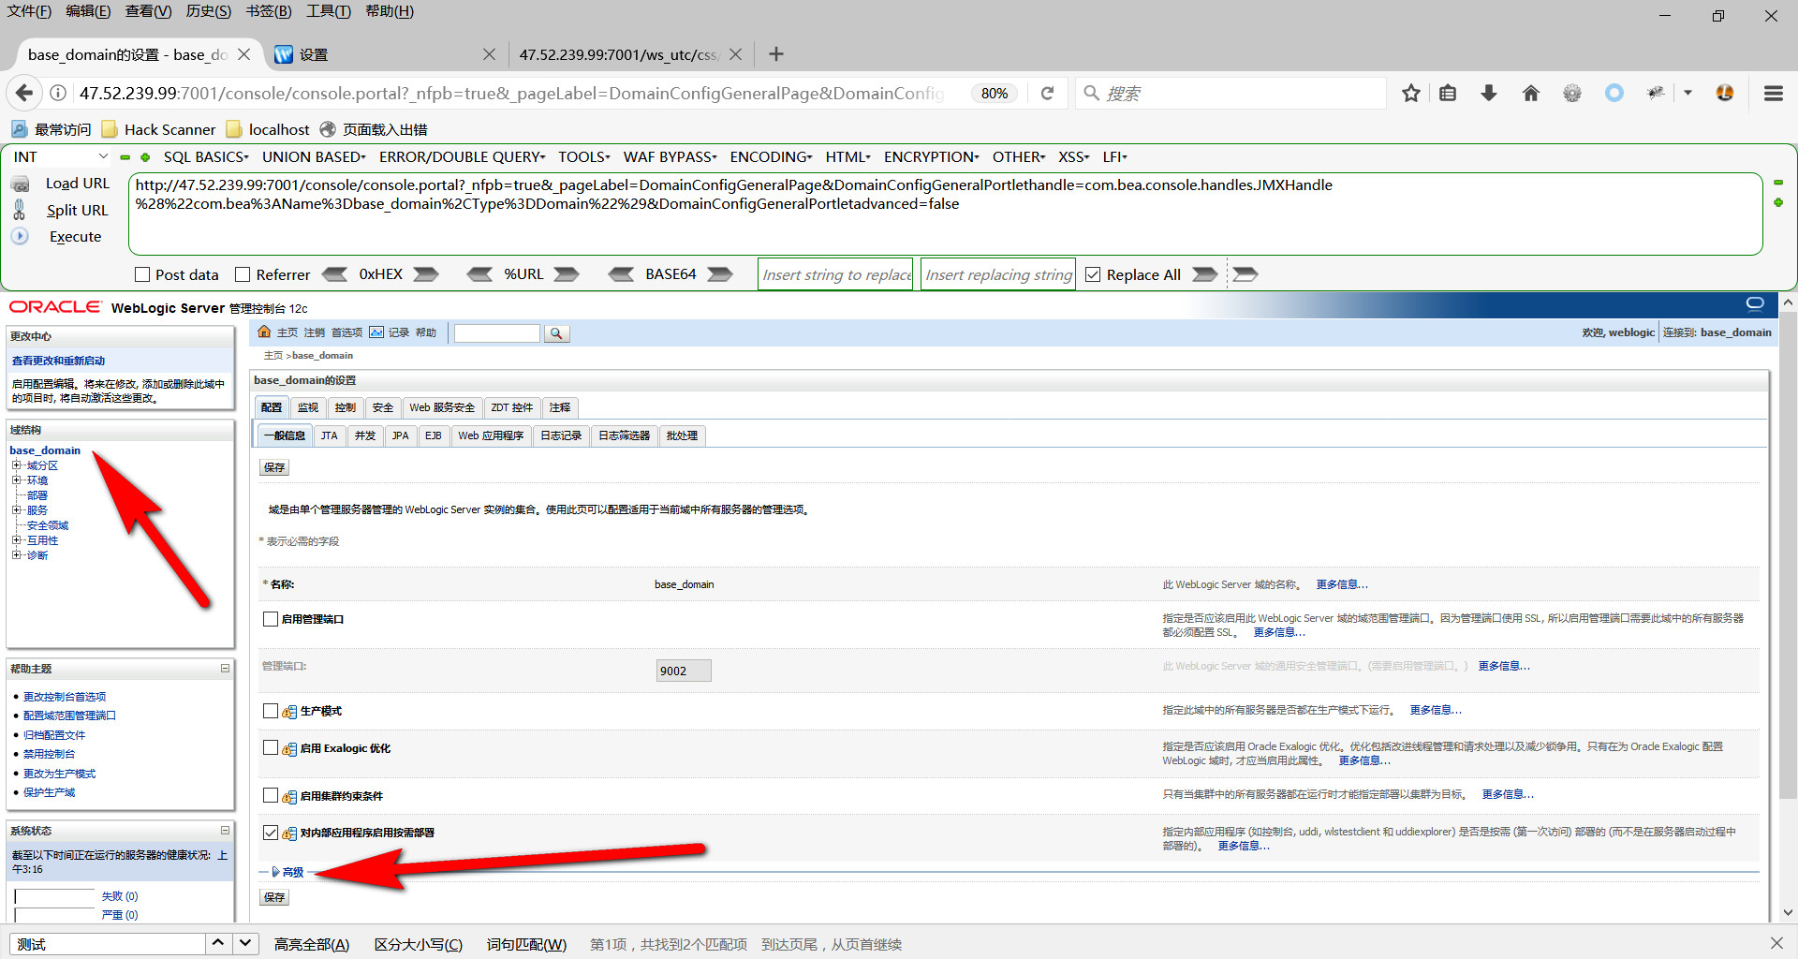Click the Insert string to replace field
Viewport: 1798px width, 959px height.
tap(835, 274)
